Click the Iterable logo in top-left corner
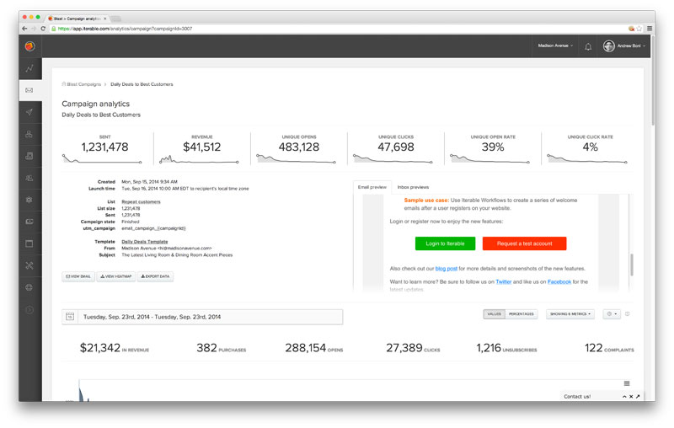Image resolution: width=674 pixels, height=428 pixels. coord(29,46)
